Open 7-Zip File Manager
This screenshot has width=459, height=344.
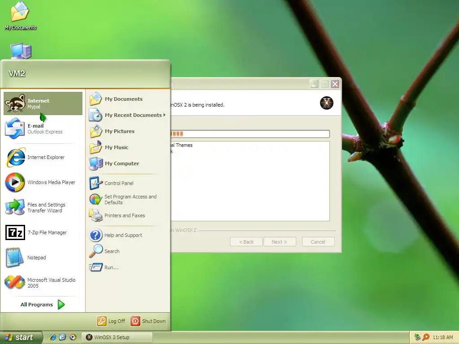(43, 232)
